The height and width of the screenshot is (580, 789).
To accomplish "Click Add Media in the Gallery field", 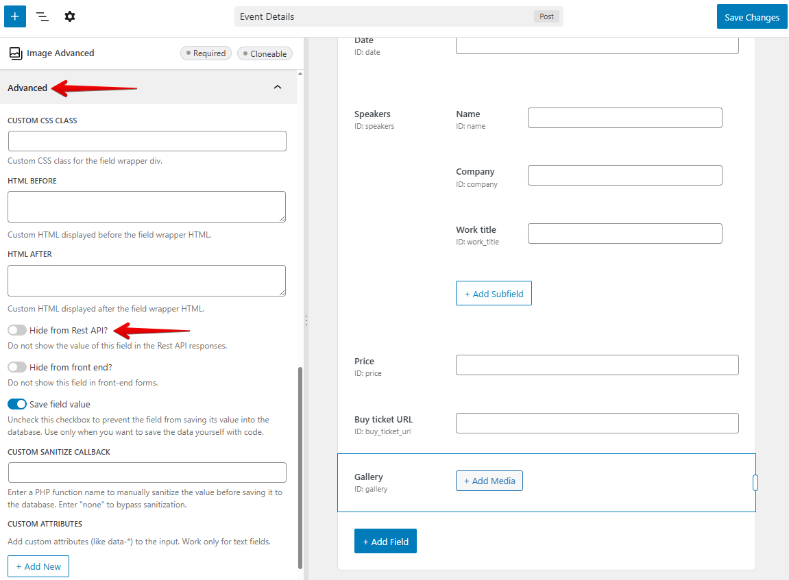I will (489, 480).
